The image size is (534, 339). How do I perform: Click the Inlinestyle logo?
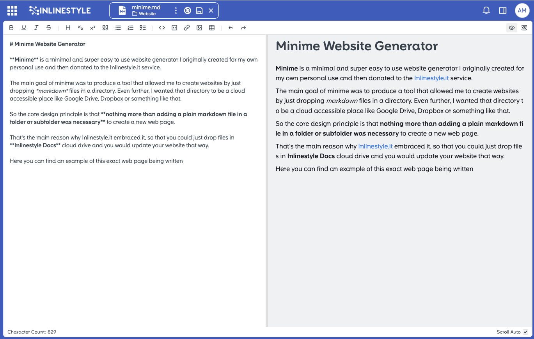click(x=60, y=11)
